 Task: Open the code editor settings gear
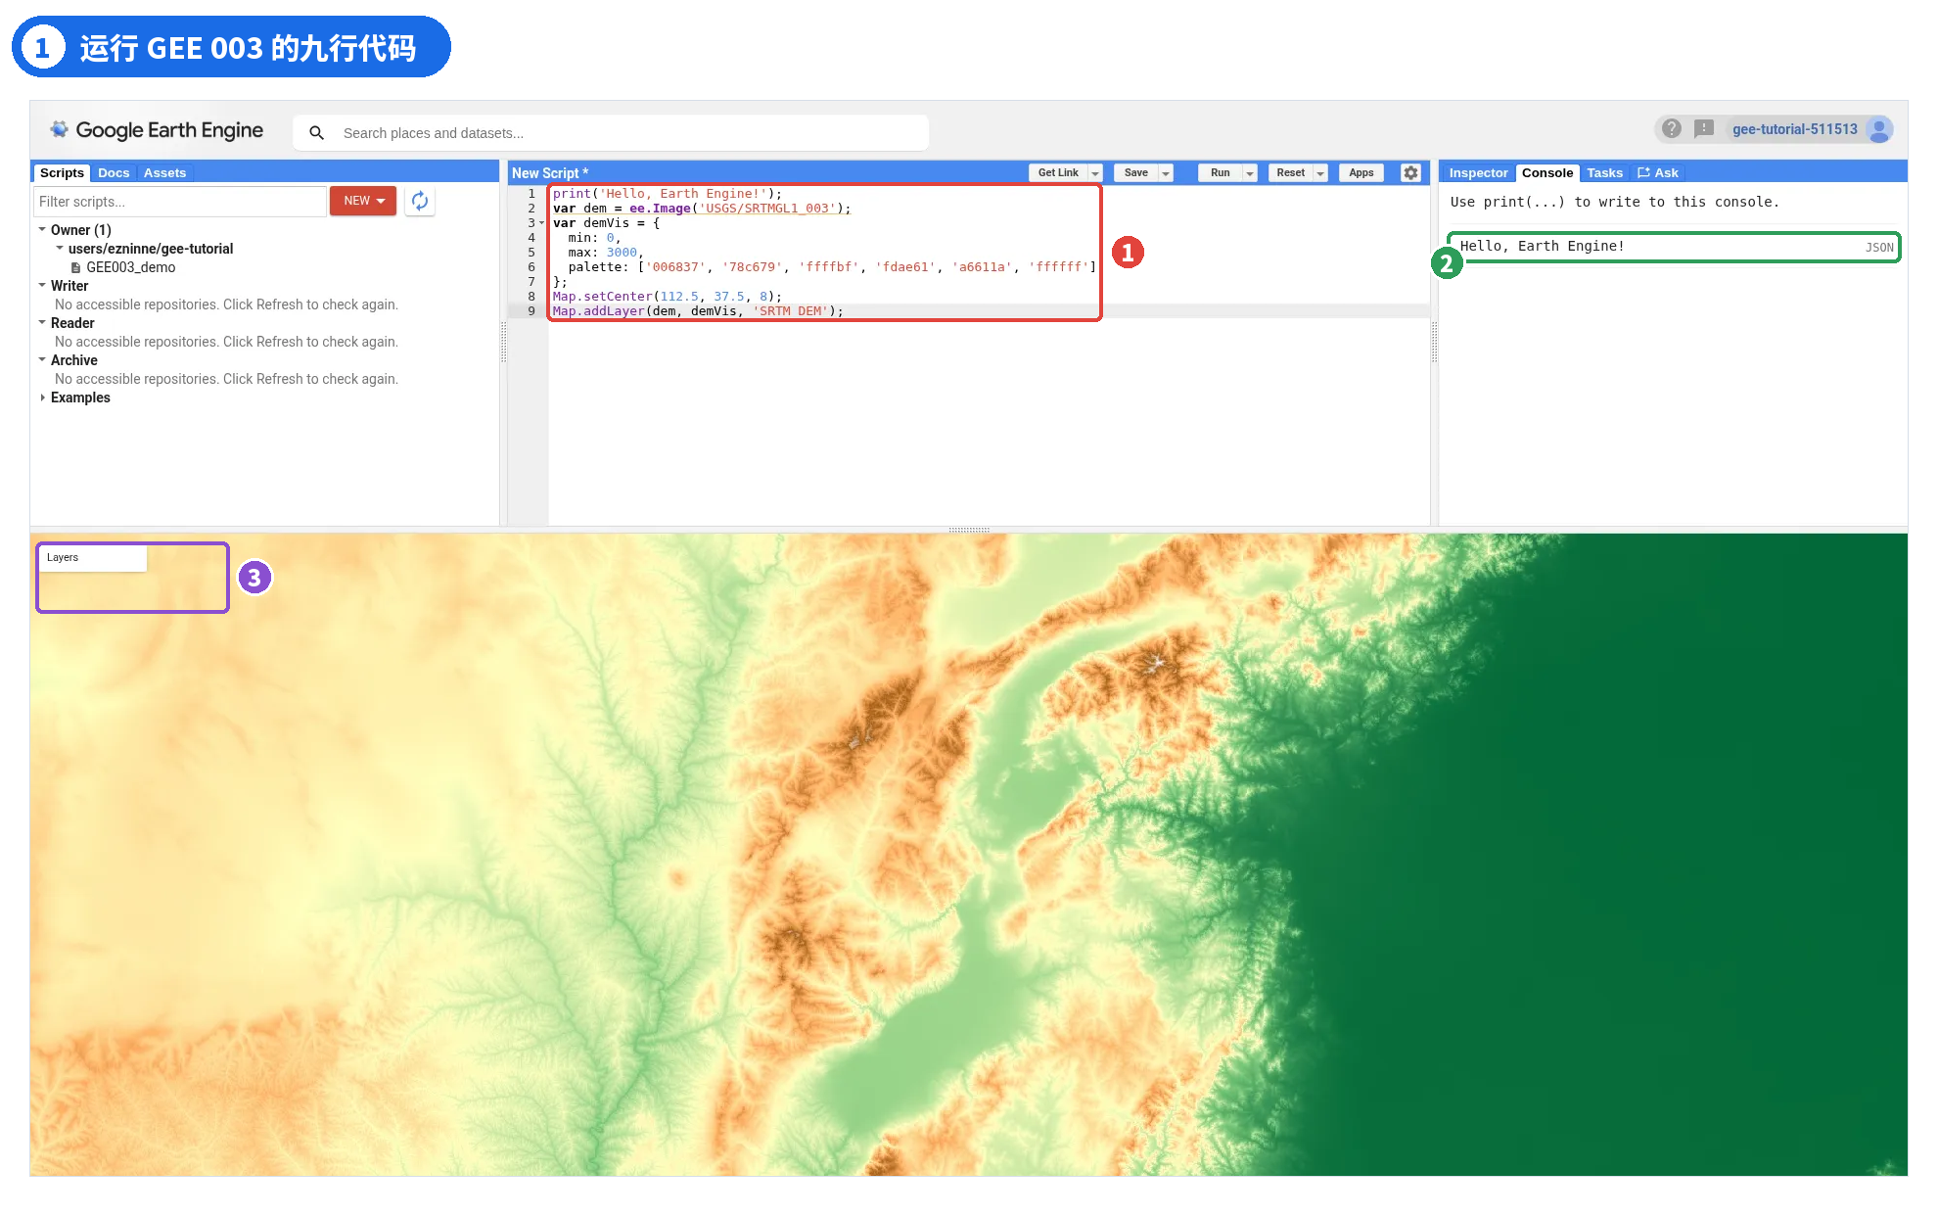pos(1410,172)
